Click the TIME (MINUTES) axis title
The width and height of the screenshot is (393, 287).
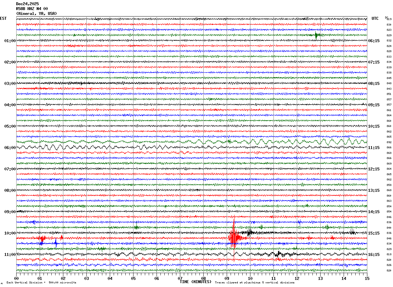click(x=196, y=282)
